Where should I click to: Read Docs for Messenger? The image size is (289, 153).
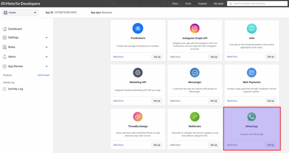coord(175,101)
